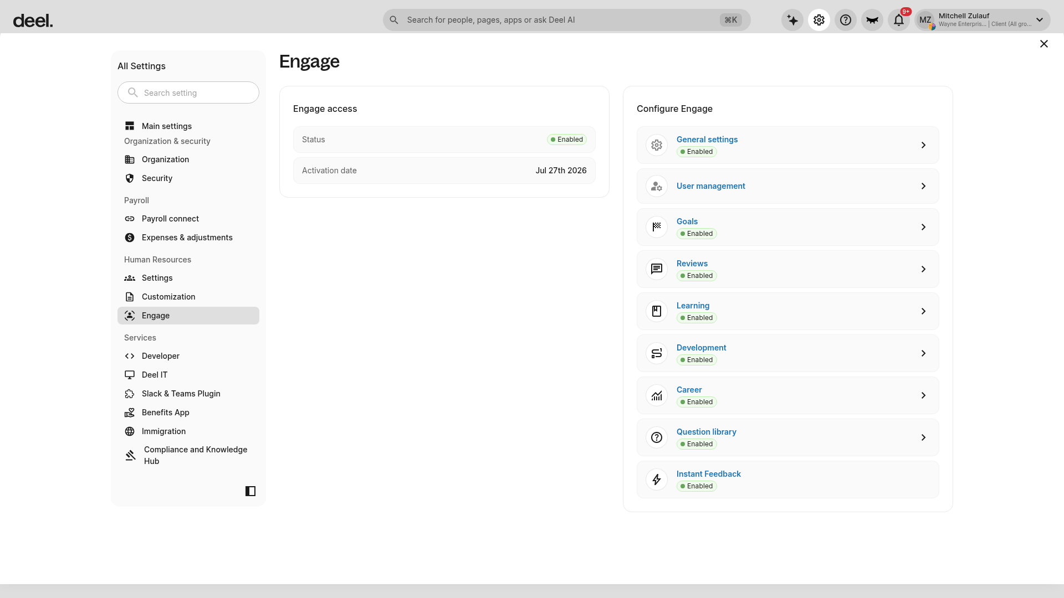Select Main settings in sidebar
The width and height of the screenshot is (1064, 598).
(188, 126)
